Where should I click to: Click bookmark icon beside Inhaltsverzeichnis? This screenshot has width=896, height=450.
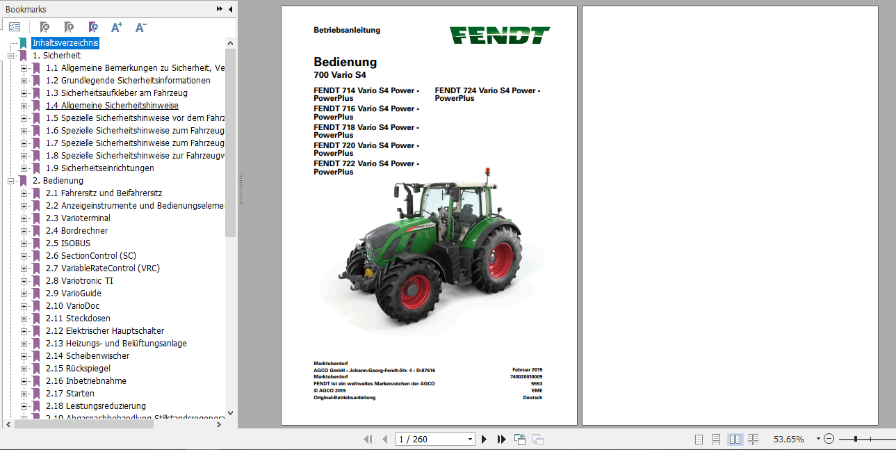[23, 43]
